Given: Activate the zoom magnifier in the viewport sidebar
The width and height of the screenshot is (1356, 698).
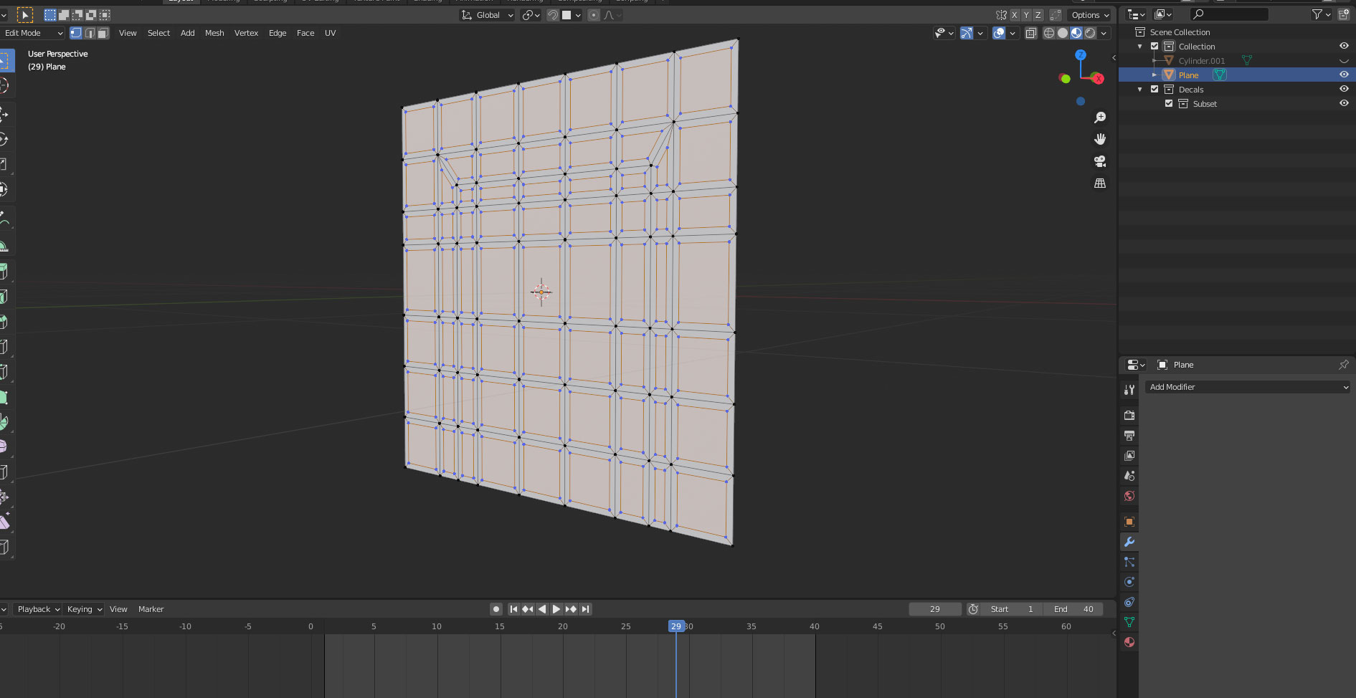Looking at the screenshot, I should [1101, 118].
